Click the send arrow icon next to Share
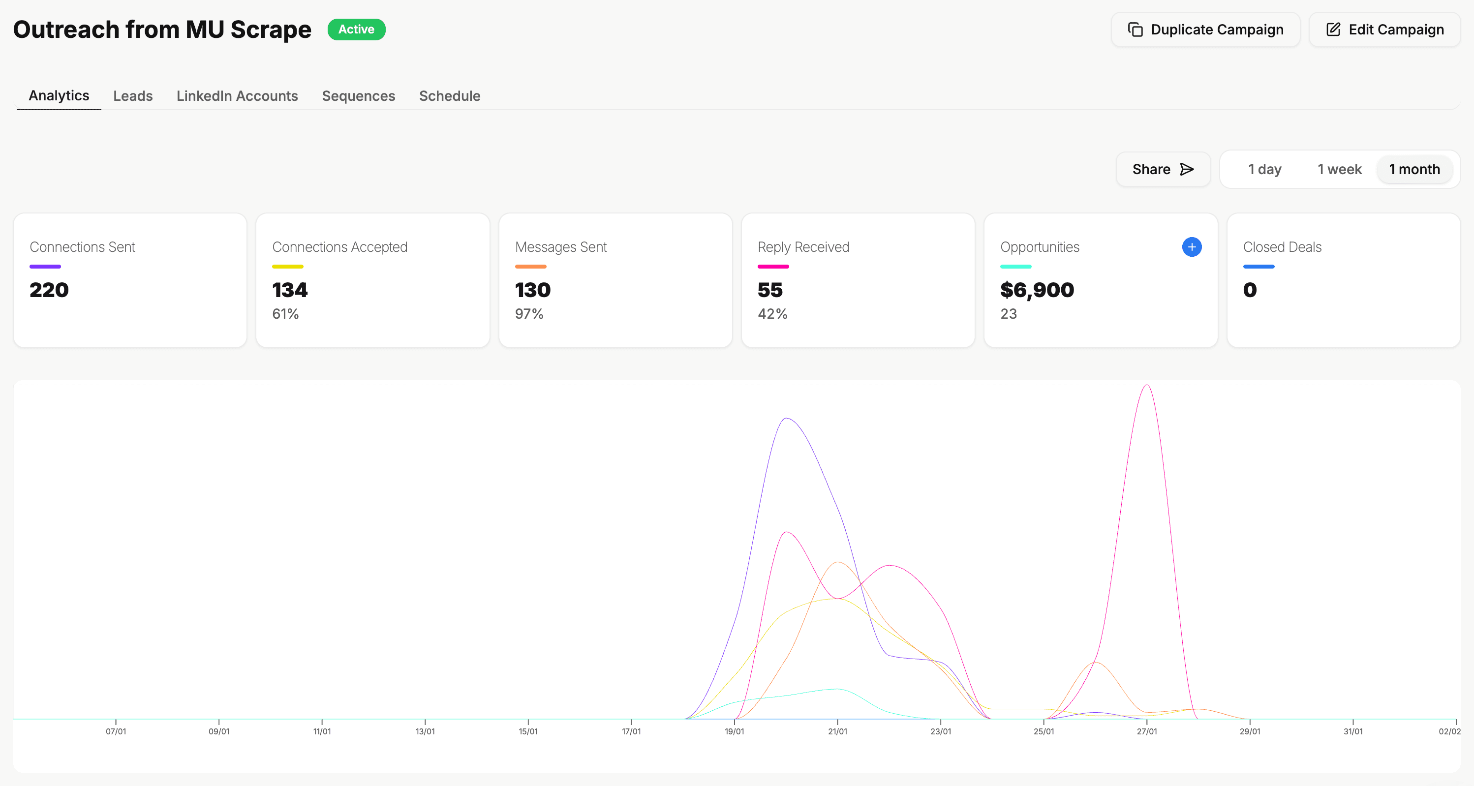 (1186, 169)
